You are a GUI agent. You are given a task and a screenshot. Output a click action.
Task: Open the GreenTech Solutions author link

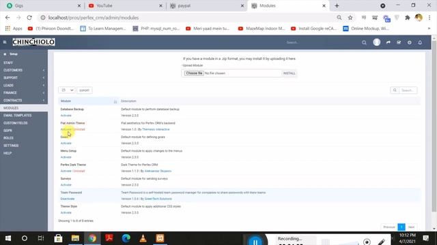pos(158,199)
